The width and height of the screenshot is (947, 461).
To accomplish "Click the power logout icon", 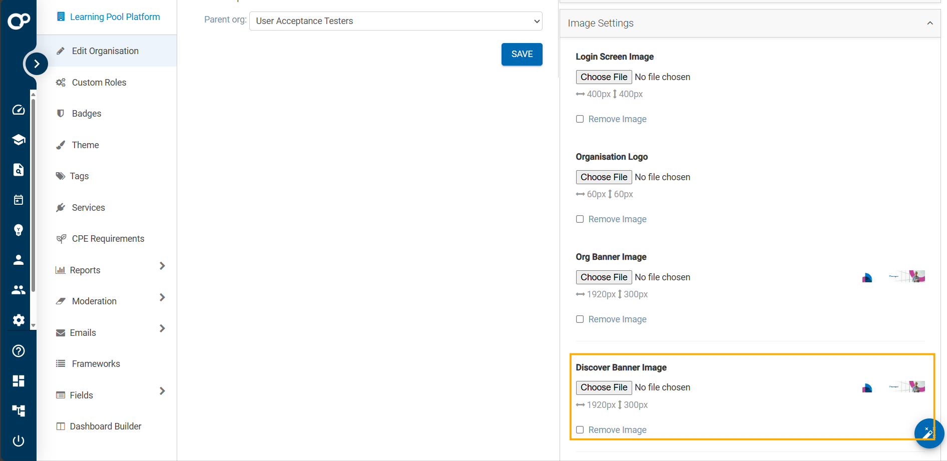I will click(19, 441).
